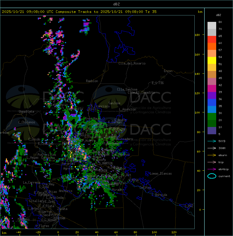Click the 'SanJose' map label
The height and width of the screenshot is (236, 233).
[x=114, y=103]
